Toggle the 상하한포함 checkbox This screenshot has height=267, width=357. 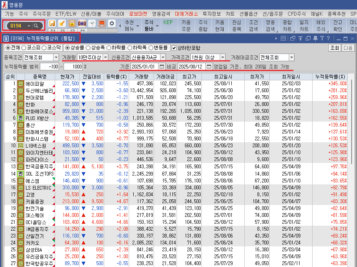tap(174, 48)
